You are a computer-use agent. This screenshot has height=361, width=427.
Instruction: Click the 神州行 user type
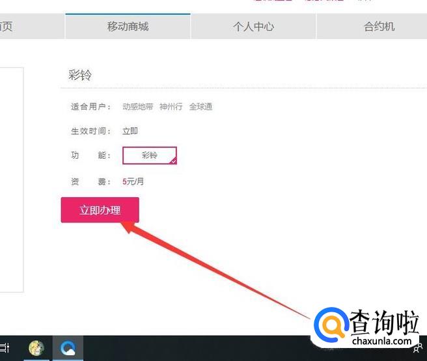(x=171, y=107)
